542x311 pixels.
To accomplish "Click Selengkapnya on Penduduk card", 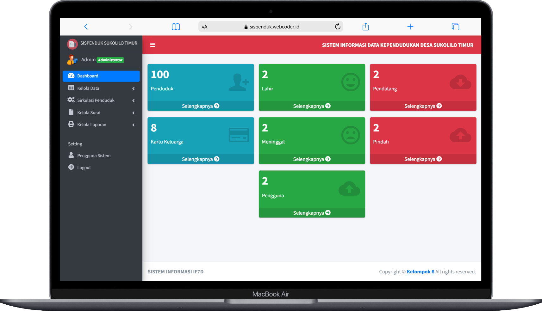I will pos(201,106).
